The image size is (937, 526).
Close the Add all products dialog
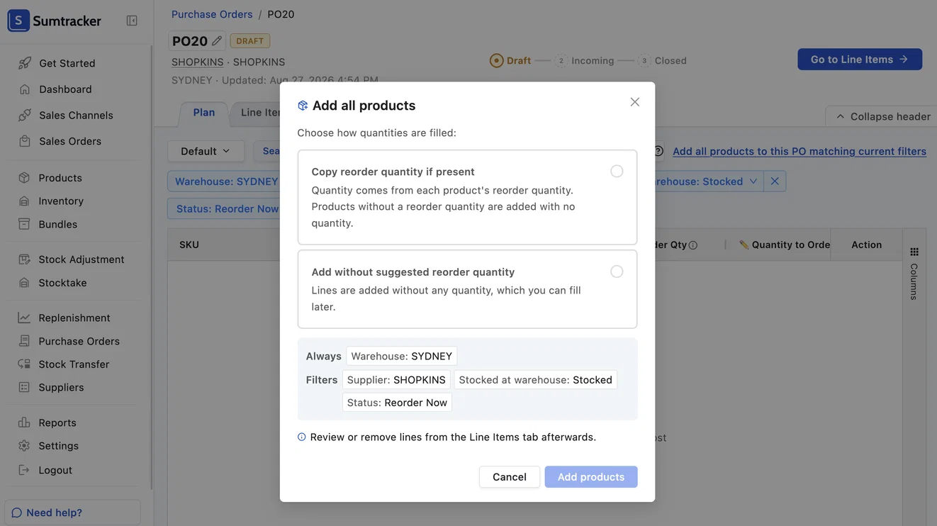[x=635, y=102]
